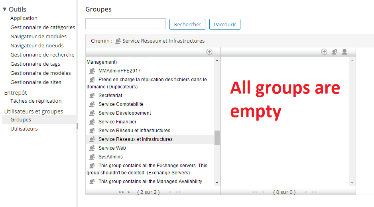
Task: Click the Rechercher button
Action: [x=187, y=24]
